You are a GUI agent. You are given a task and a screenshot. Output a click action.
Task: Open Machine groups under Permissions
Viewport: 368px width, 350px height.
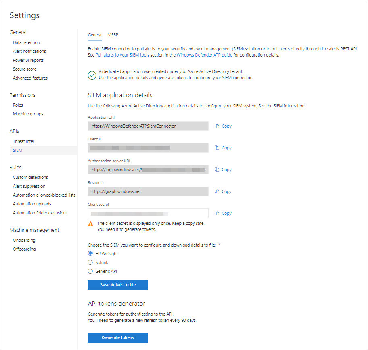(x=28, y=114)
